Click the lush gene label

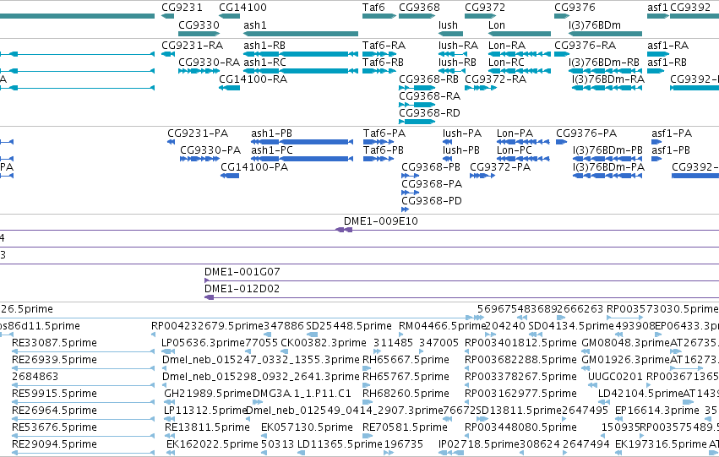point(448,24)
